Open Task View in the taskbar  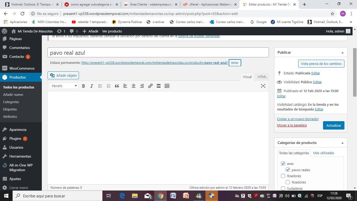coord(109,196)
